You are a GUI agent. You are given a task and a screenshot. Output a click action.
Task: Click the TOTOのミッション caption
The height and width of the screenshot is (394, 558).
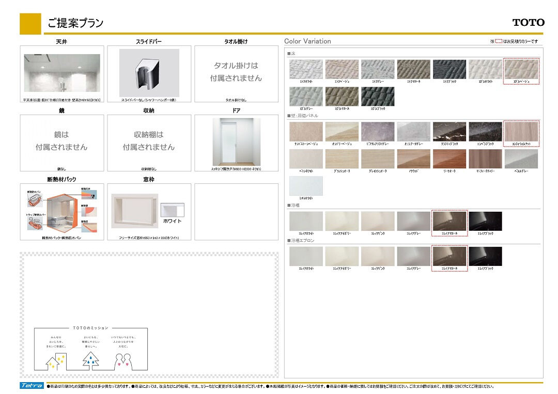[90, 328]
